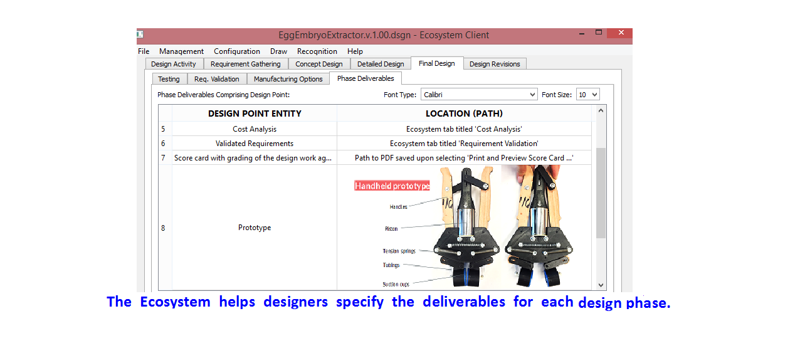Click the table's scroll down arrow
The height and width of the screenshot is (358, 800).
click(x=601, y=285)
